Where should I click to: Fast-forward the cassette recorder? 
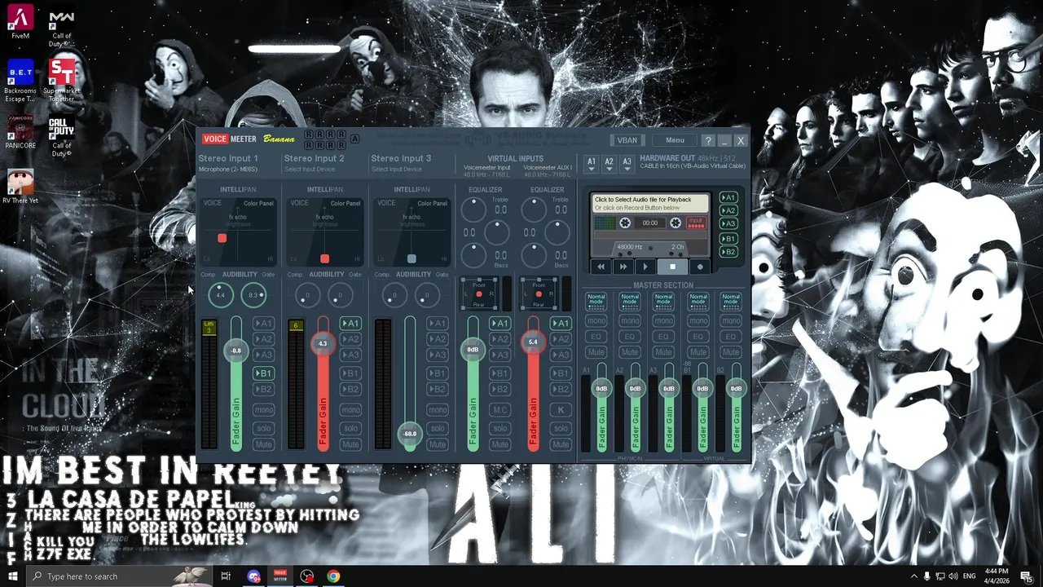623,267
